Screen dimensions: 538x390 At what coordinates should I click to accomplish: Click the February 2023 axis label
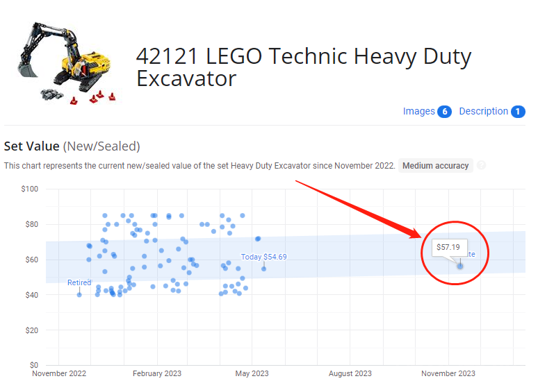[x=157, y=373]
